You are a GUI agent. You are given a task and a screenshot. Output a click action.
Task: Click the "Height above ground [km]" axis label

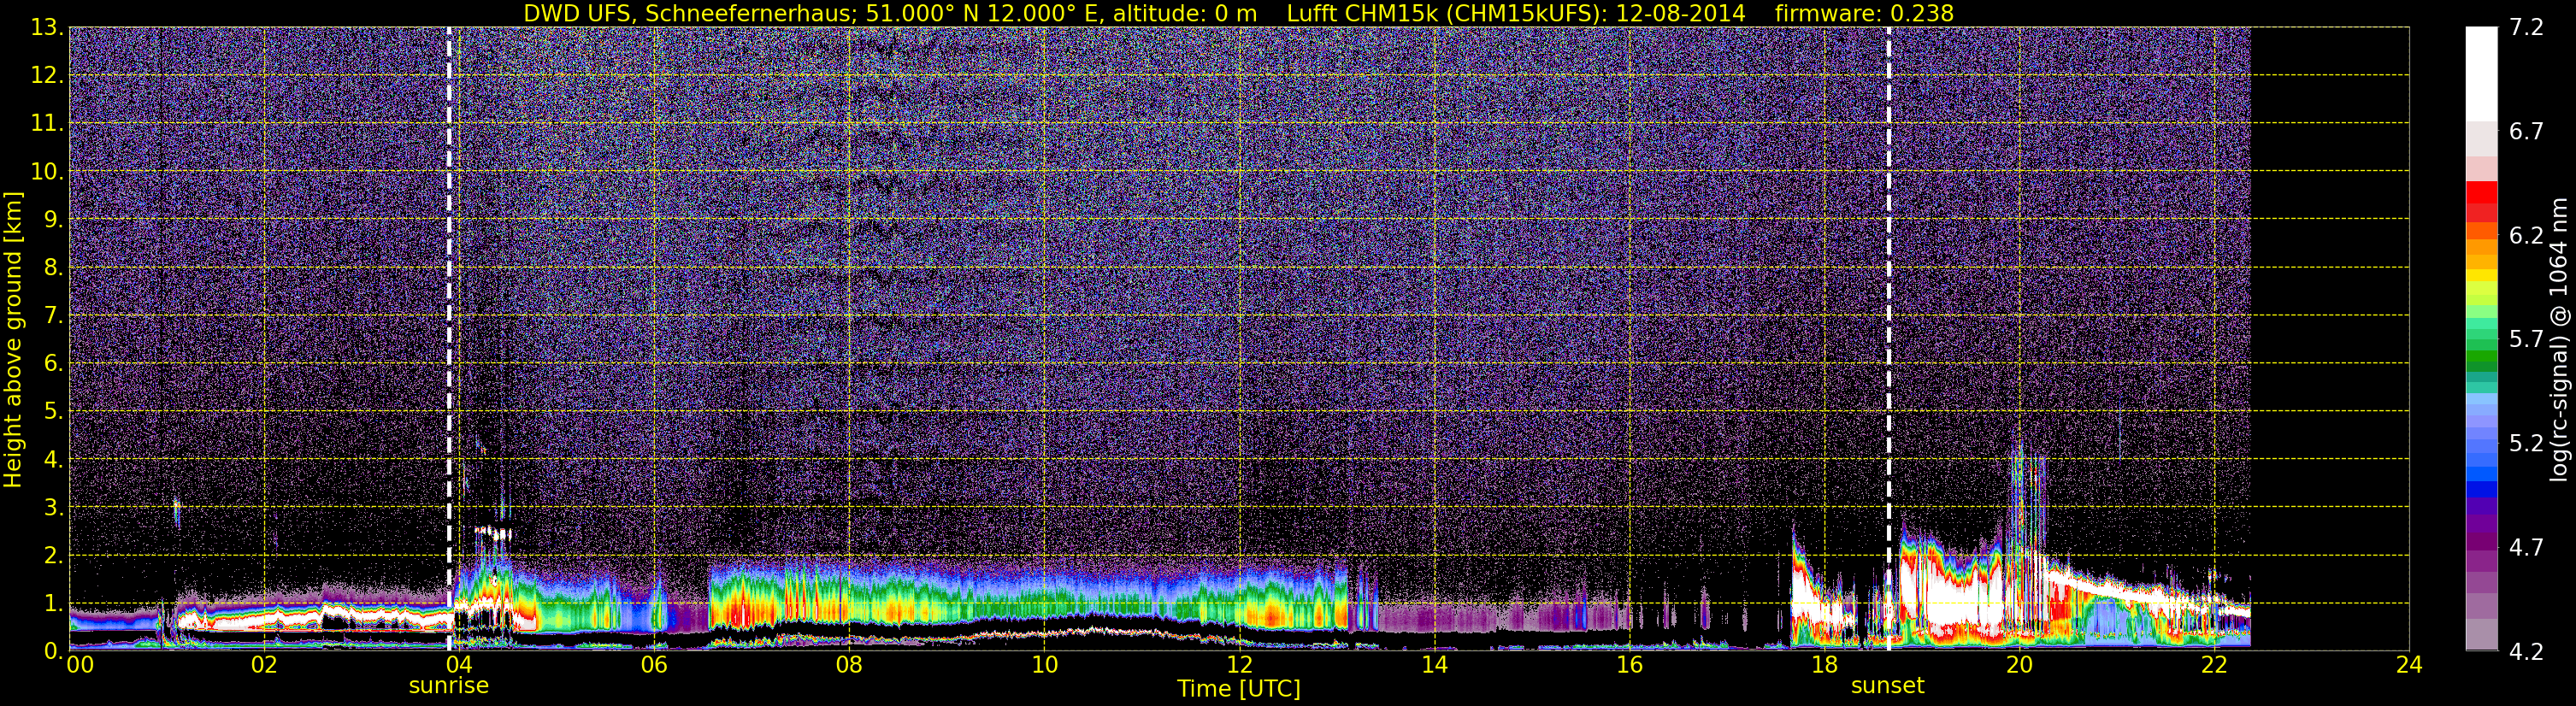[13, 339]
